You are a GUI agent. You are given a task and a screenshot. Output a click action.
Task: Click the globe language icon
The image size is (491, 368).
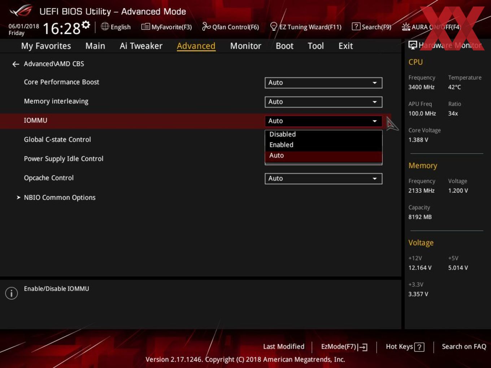(x=105, y=26)
